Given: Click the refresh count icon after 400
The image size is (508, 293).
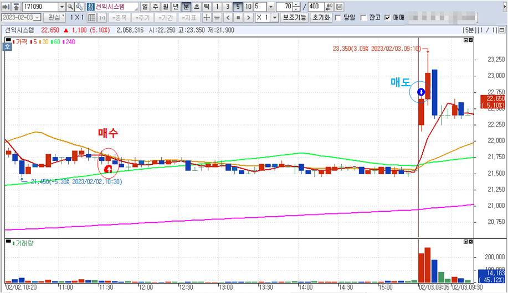Looking at the screenshot, I should coord(329,7).
